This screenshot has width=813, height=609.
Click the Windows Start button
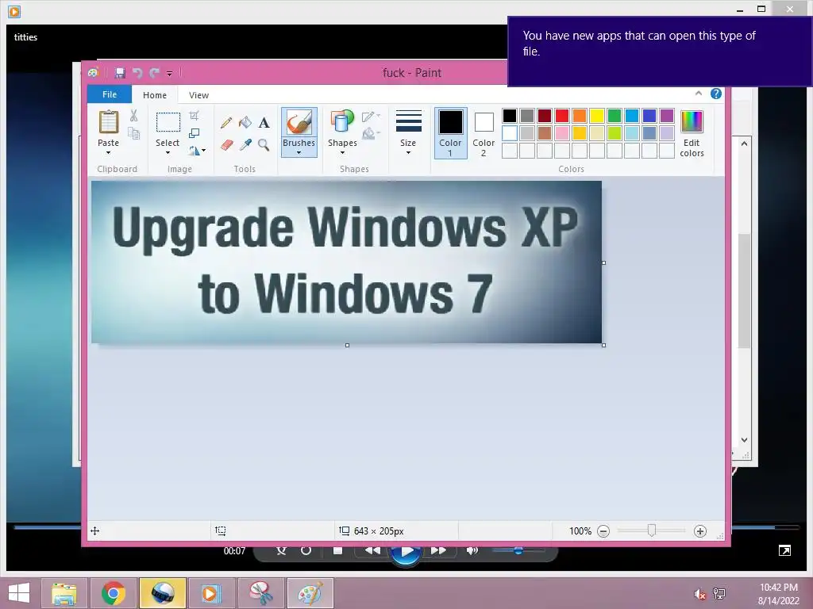(19, 593)
